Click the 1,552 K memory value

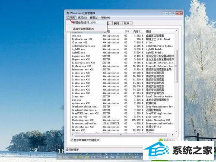[139, 36]
